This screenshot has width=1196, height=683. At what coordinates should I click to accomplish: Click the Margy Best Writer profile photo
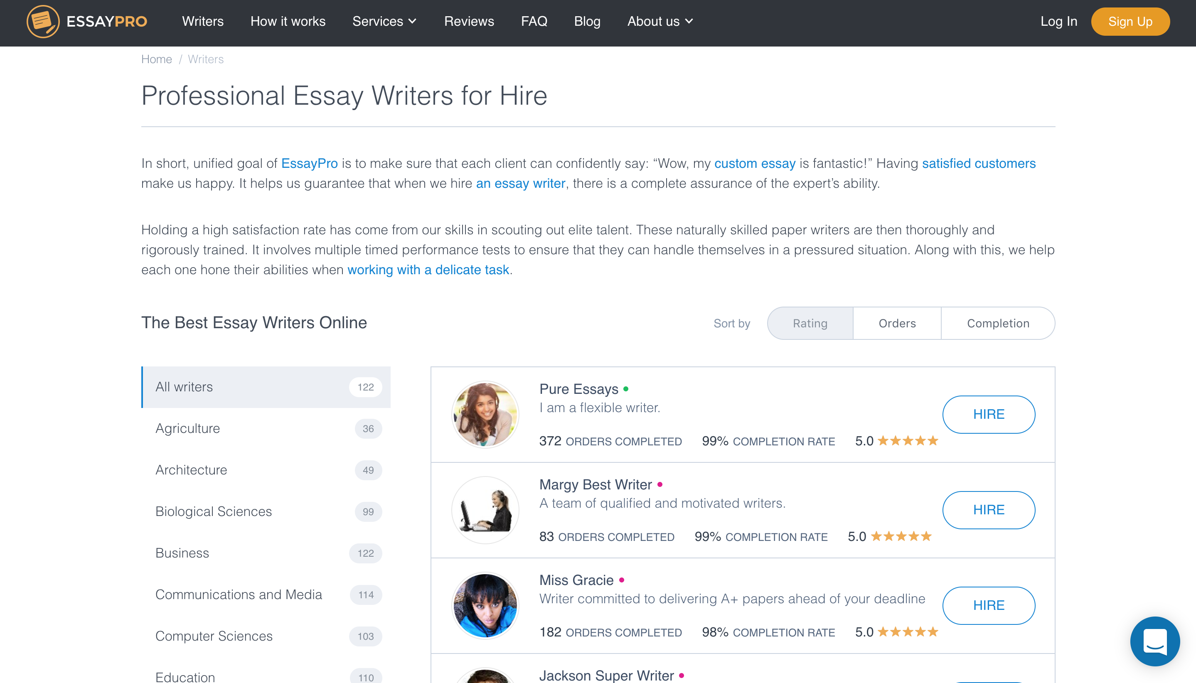[x=485, y=510]
